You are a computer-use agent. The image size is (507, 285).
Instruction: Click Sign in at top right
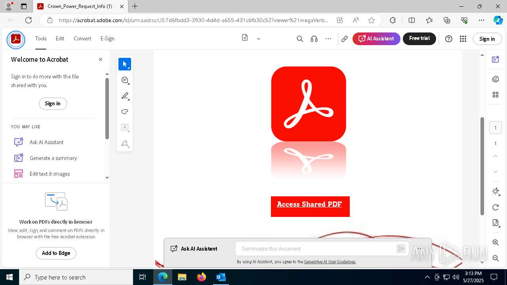pyautogui.click(x=487, y=39)
